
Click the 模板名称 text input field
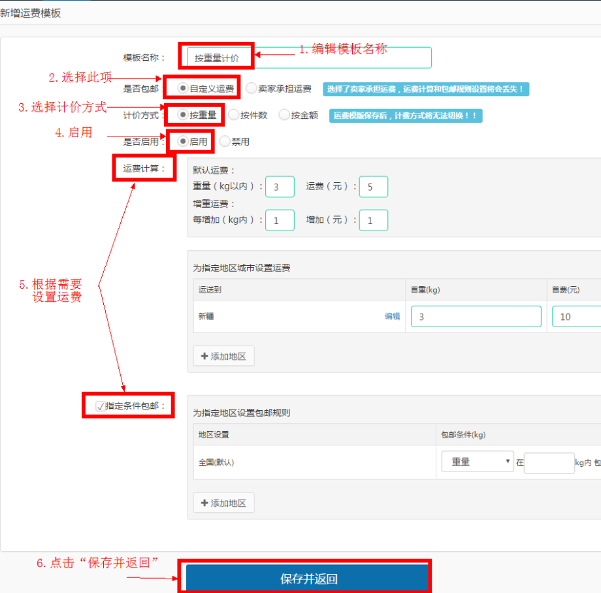[308, 57]
